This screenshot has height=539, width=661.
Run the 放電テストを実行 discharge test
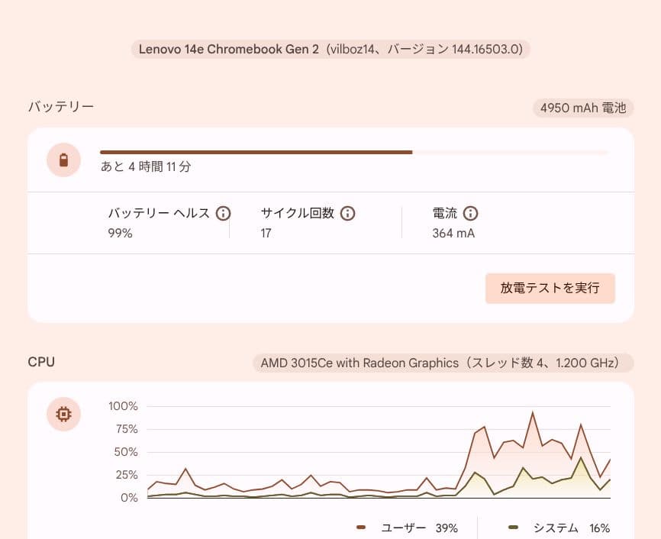click(550, 289)
